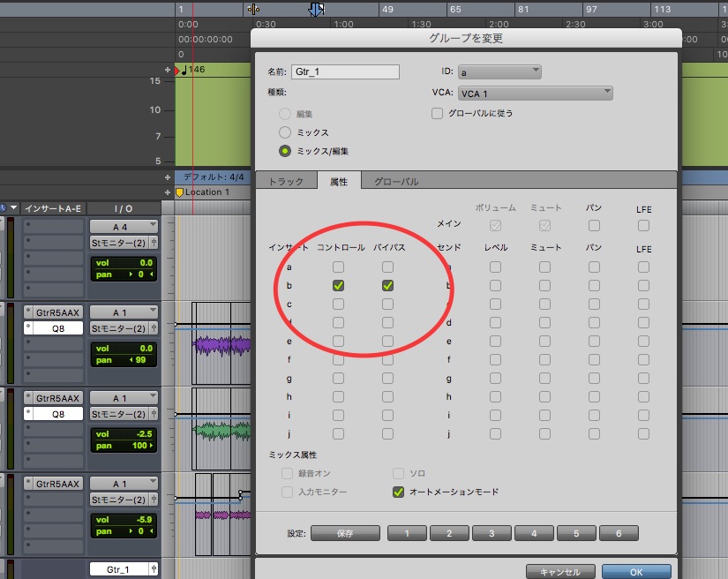Recall attribute preset 3
Viewport: 728px width, 579px height.
tap(492, 533)
